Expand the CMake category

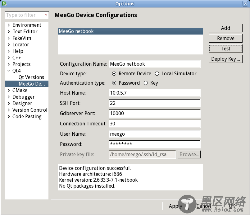(9, 91)
